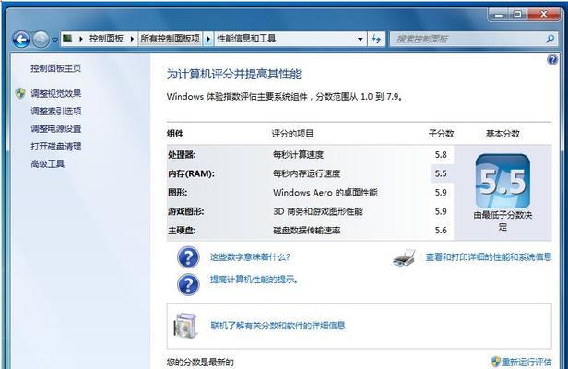The image size is (568, 369).
Task: Click 您的分数是最新的 status text
Action: tap(200, 362)
